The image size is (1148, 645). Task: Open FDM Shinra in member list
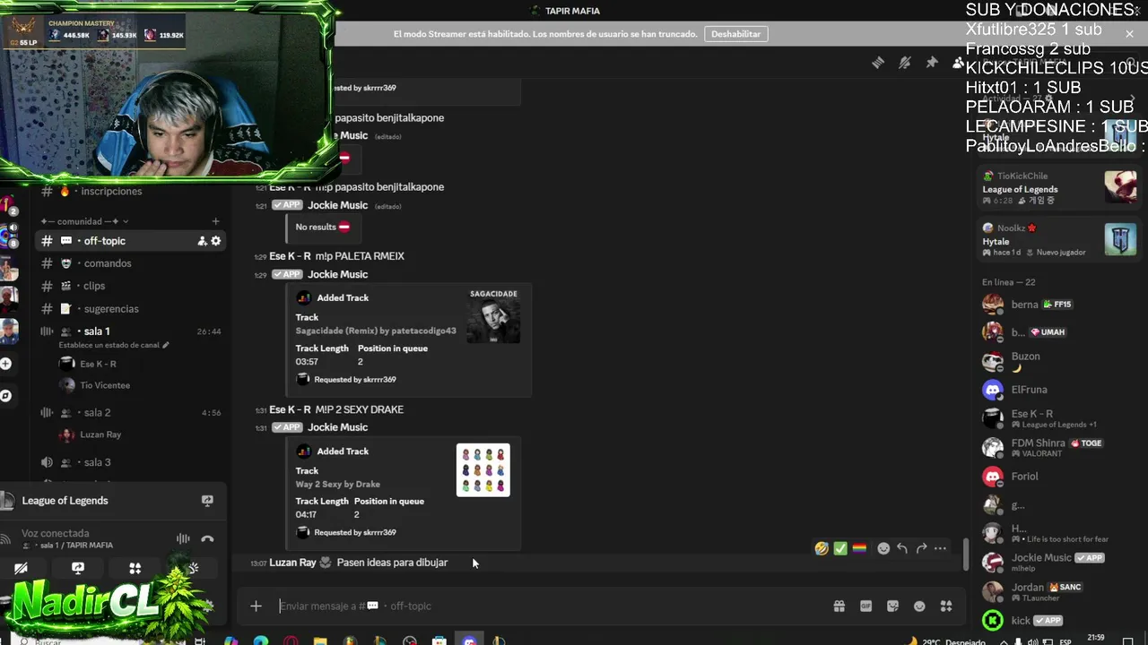pos(1057,447)
